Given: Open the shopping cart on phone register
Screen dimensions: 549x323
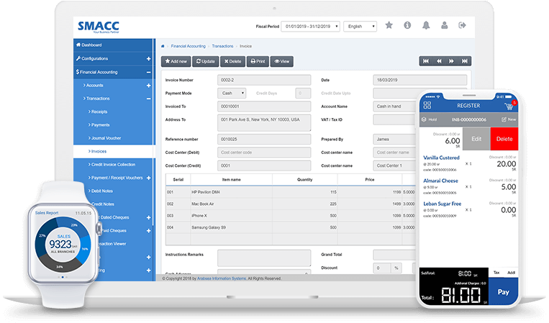Looking at the screenshot, I should pos(509,106).
